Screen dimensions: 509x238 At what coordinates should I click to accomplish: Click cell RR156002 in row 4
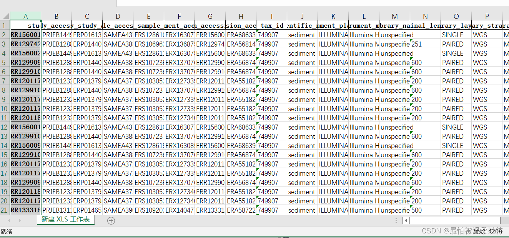[25, 53]
